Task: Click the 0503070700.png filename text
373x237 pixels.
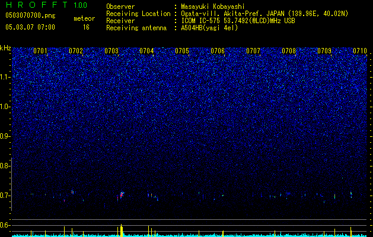Action: pos(30,15)
